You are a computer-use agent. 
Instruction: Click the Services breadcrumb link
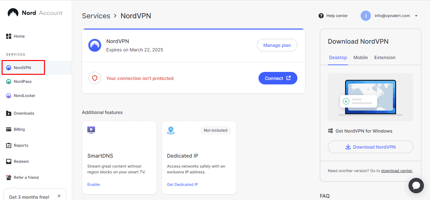(96, 16)
